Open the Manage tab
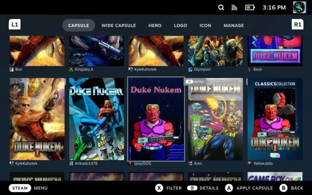312x195 pixels. [x=234, y=25]
